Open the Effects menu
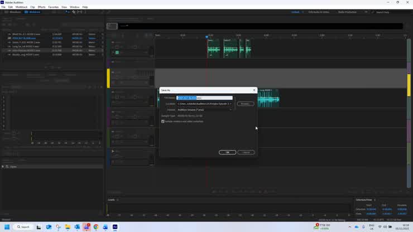The image size is (413, 232). pos(41,7)
